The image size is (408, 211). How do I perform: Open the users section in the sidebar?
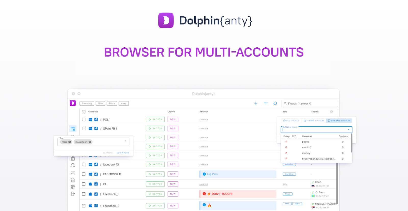73,165
